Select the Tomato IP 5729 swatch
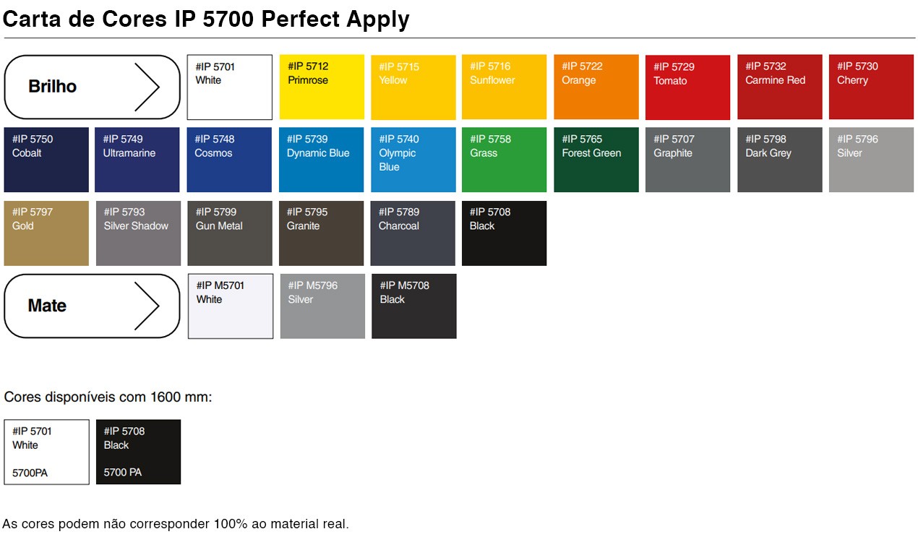The height and width of the screenshot is (555, 918). tap(687, 87)
